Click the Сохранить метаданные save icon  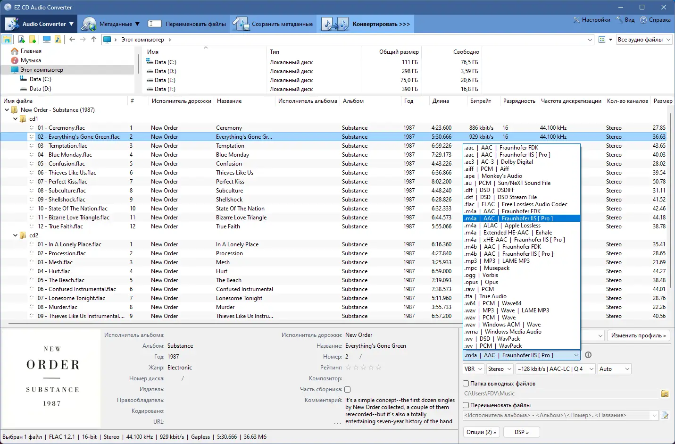coord(241,24)
